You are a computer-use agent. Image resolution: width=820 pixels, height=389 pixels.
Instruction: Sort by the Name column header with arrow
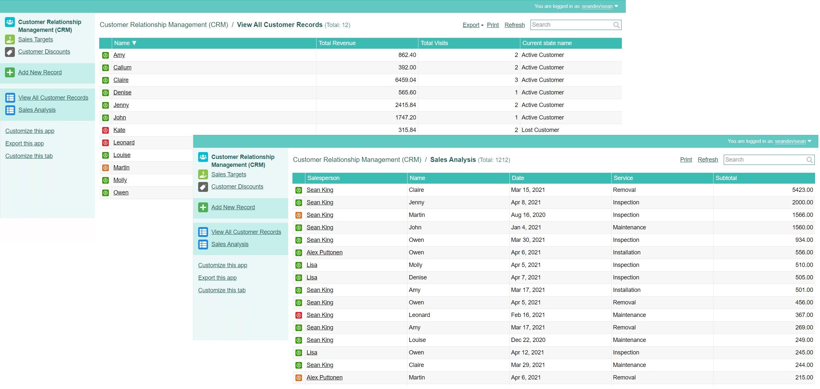click(214, 43)
